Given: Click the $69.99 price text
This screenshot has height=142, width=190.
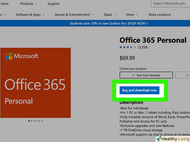Looking at the screenshot, I should [127, 58].
